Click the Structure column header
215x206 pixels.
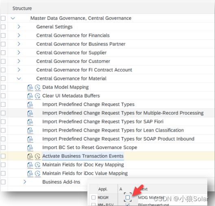click(x=22, y=9)
